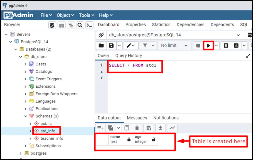Switch to the Messages tab
The height and width of the screenshot is (160, 253).
[x=137, y=118]
